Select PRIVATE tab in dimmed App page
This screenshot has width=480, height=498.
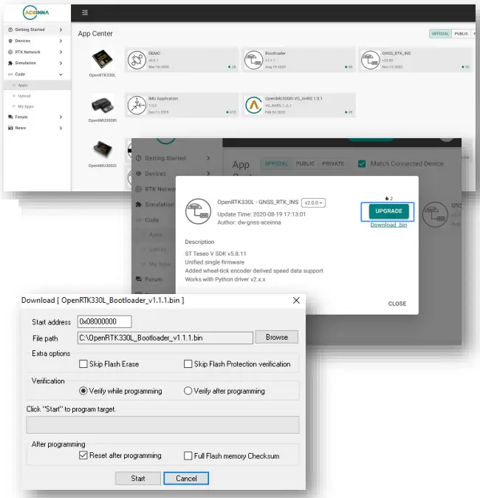pos(333,163)
